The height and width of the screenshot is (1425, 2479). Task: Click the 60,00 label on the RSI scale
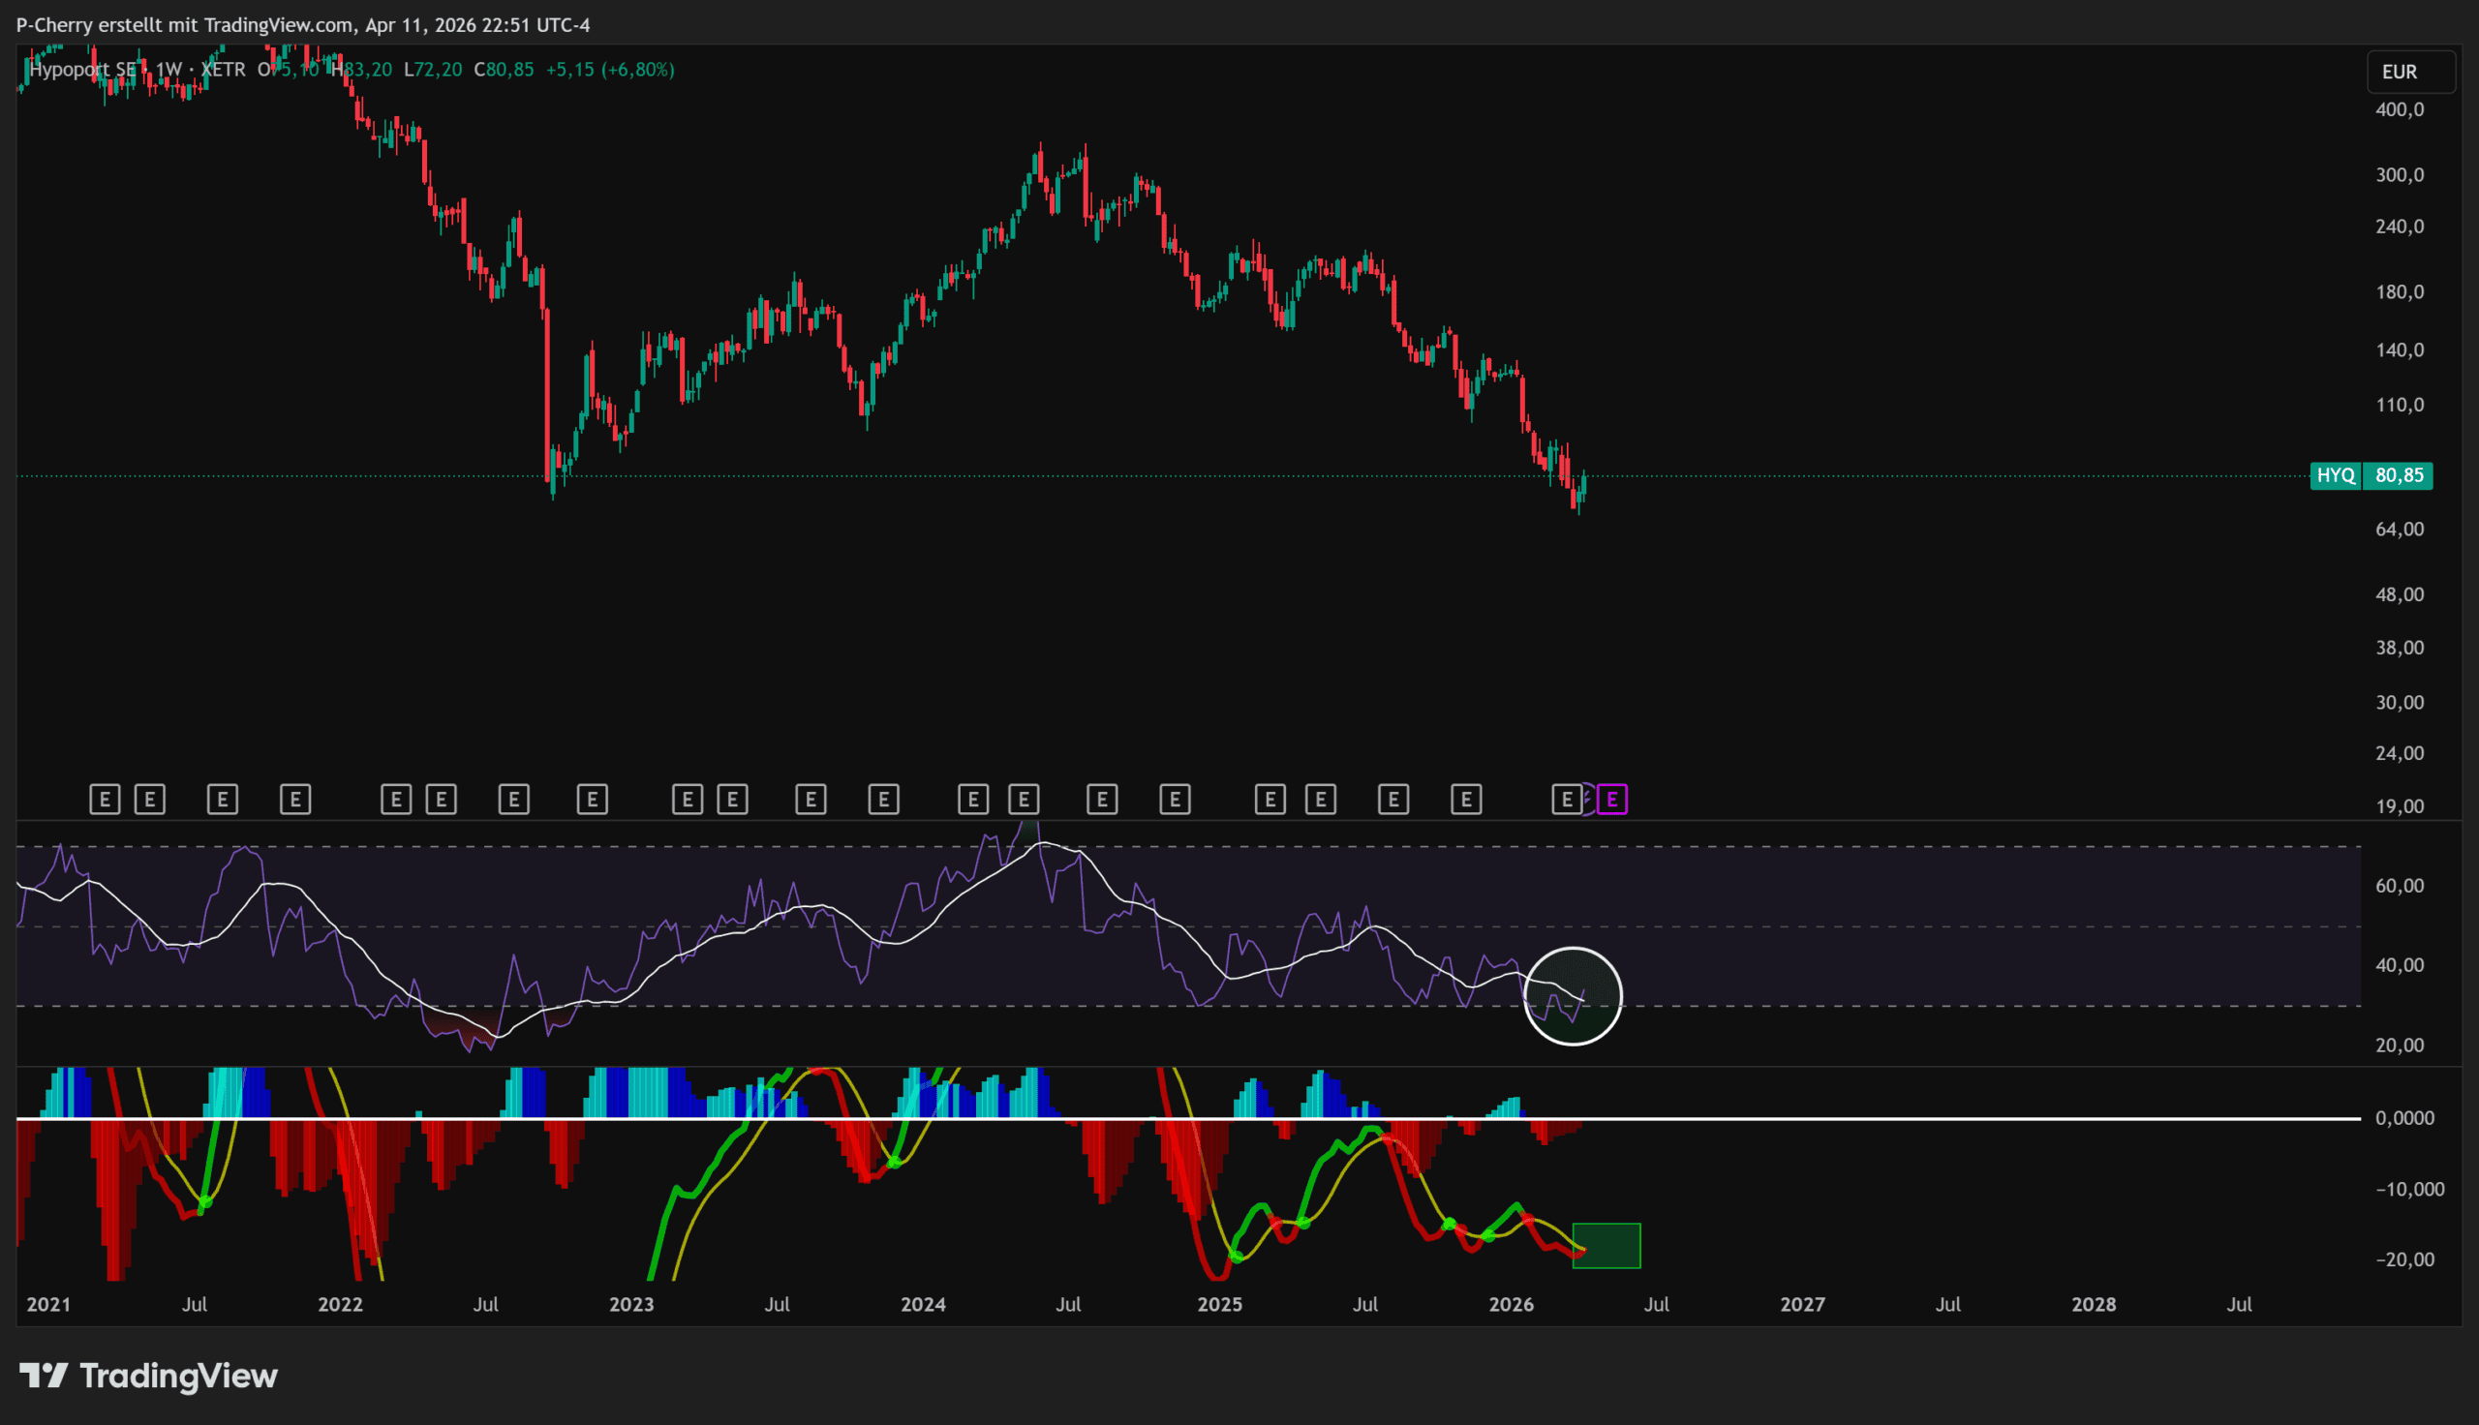point(2399,886)
